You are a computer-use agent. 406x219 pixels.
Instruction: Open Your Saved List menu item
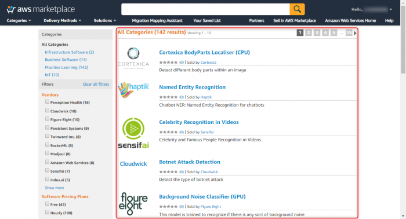(x=207, y=21)
